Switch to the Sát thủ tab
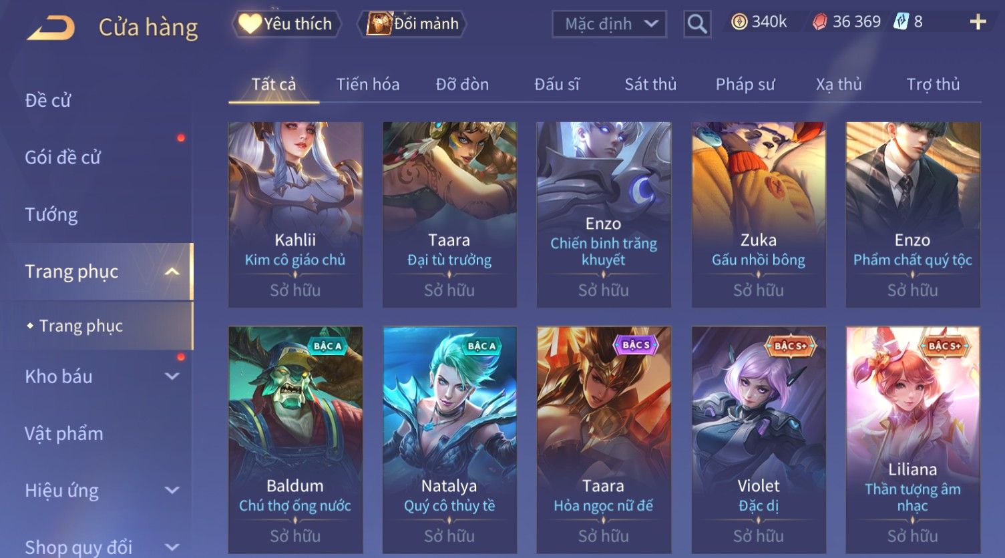This screenshot has height=558, width=1005. 650,85
